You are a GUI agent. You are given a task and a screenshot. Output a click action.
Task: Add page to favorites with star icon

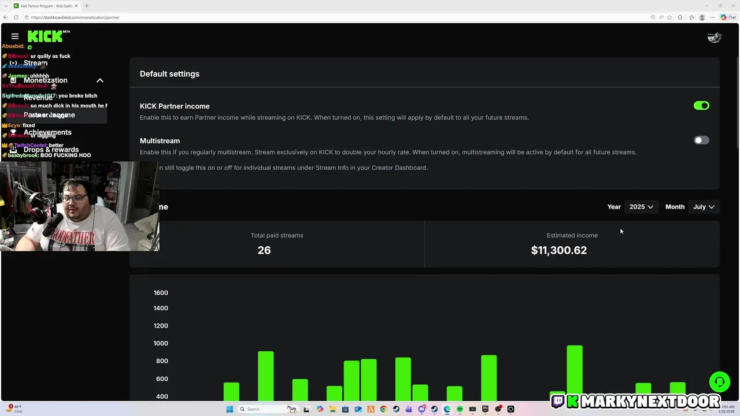[x=669, y=17]
